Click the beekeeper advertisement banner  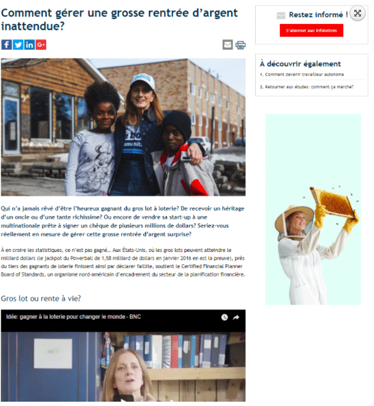click(x=313, y=209)
